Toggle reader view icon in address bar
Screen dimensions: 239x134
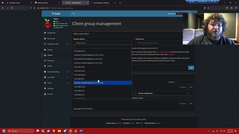[205, 8]
